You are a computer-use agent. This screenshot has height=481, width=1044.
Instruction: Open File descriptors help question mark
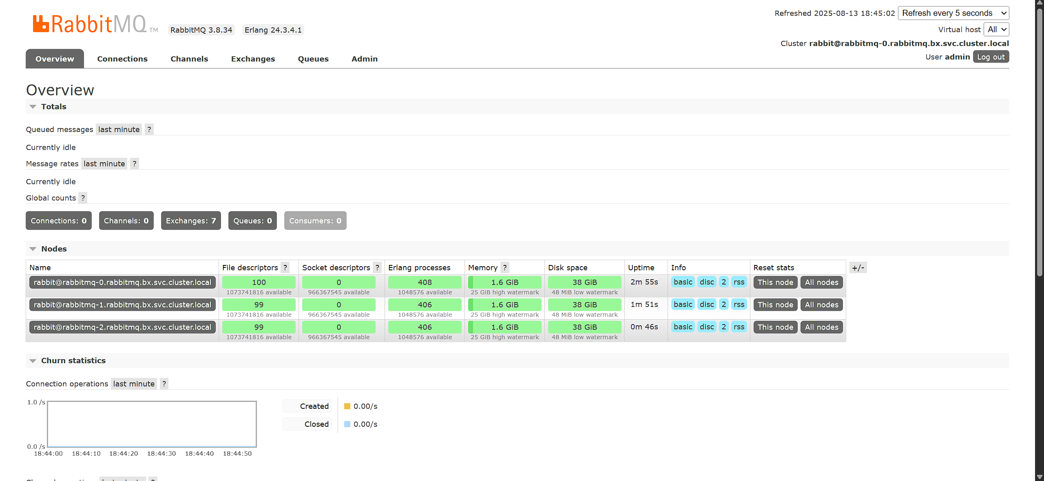(285, 268)
